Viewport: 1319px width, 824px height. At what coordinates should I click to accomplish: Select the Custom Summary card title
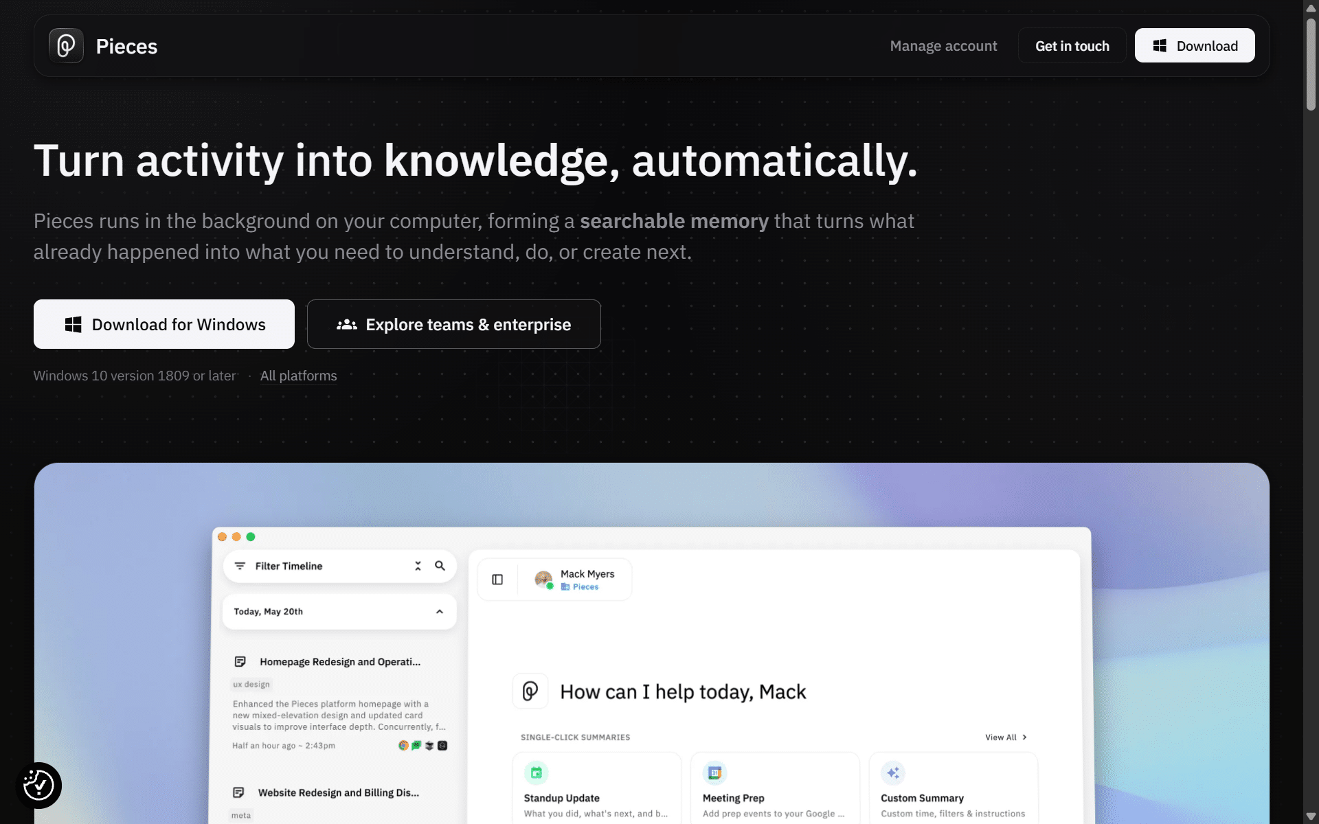(923, 798)
